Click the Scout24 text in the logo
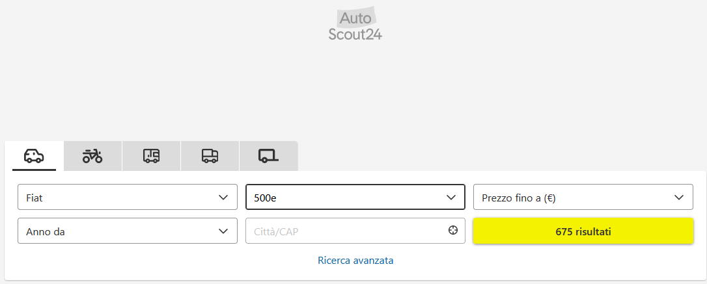Screen dimensions: 707x284 [x=355, y=34]
